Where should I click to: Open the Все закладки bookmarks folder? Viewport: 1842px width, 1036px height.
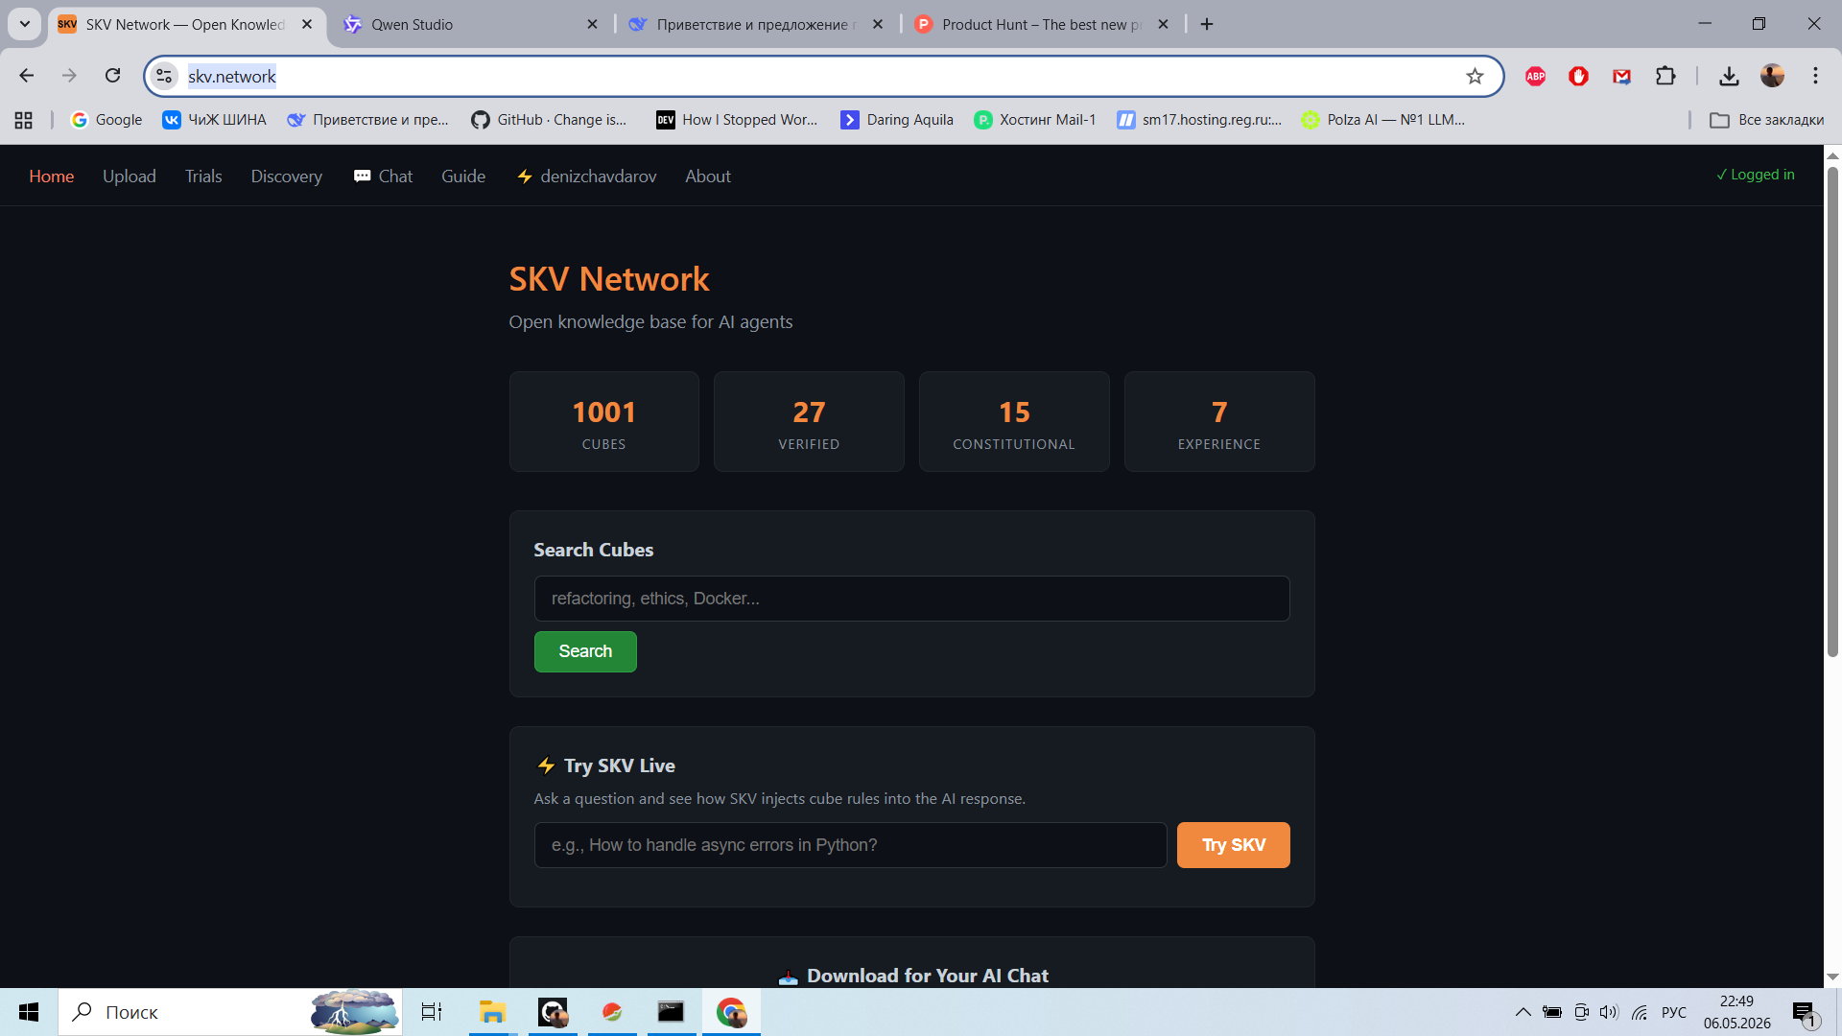[x=1767, y=120]
